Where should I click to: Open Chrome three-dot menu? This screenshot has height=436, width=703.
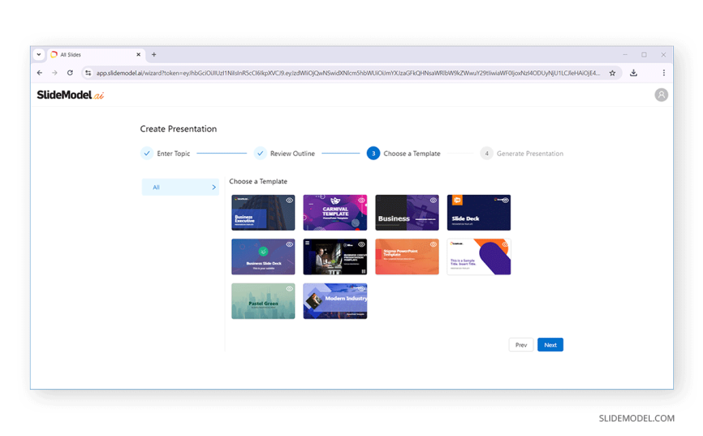[x=663, y=73]
